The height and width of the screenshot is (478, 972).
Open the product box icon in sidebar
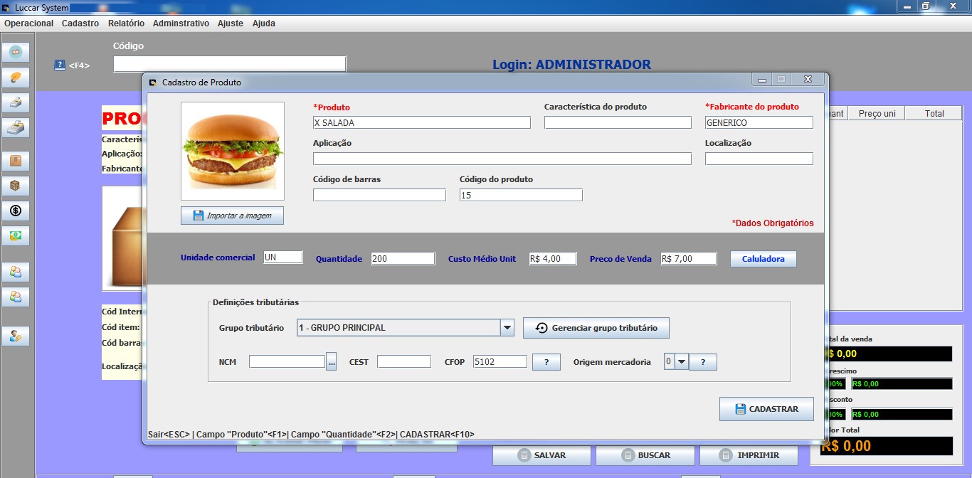pos(16,159)
